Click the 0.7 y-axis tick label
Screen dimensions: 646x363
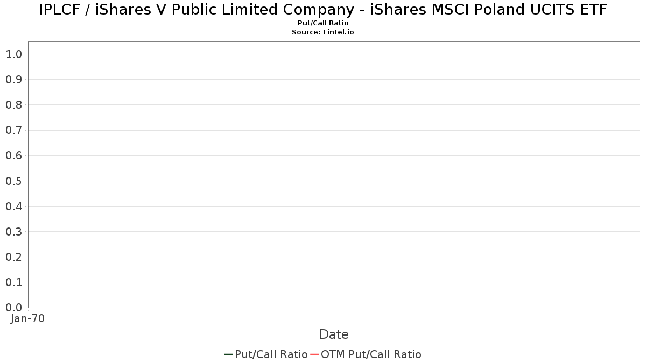pyautogui.click(x=13, y=130)
